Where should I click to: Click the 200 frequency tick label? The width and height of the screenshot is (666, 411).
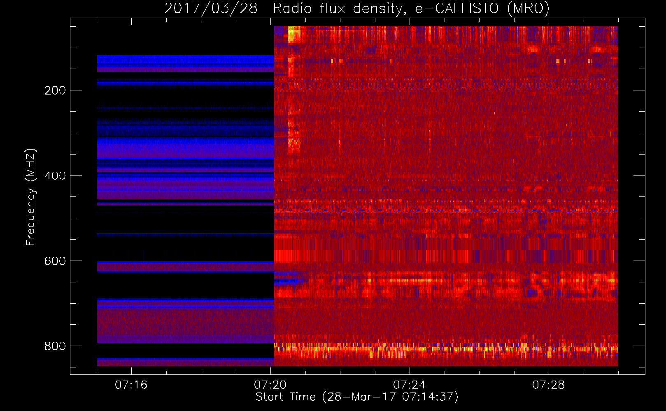coord(55,90)
